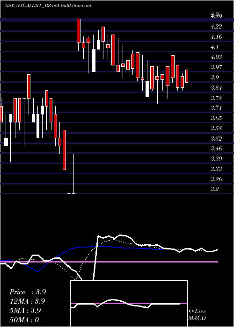Image resolution: width=234 pixels, height=327 pixels.
Task: Click the magenta zero line of the indicator
Action: click(x=109, y=262)
